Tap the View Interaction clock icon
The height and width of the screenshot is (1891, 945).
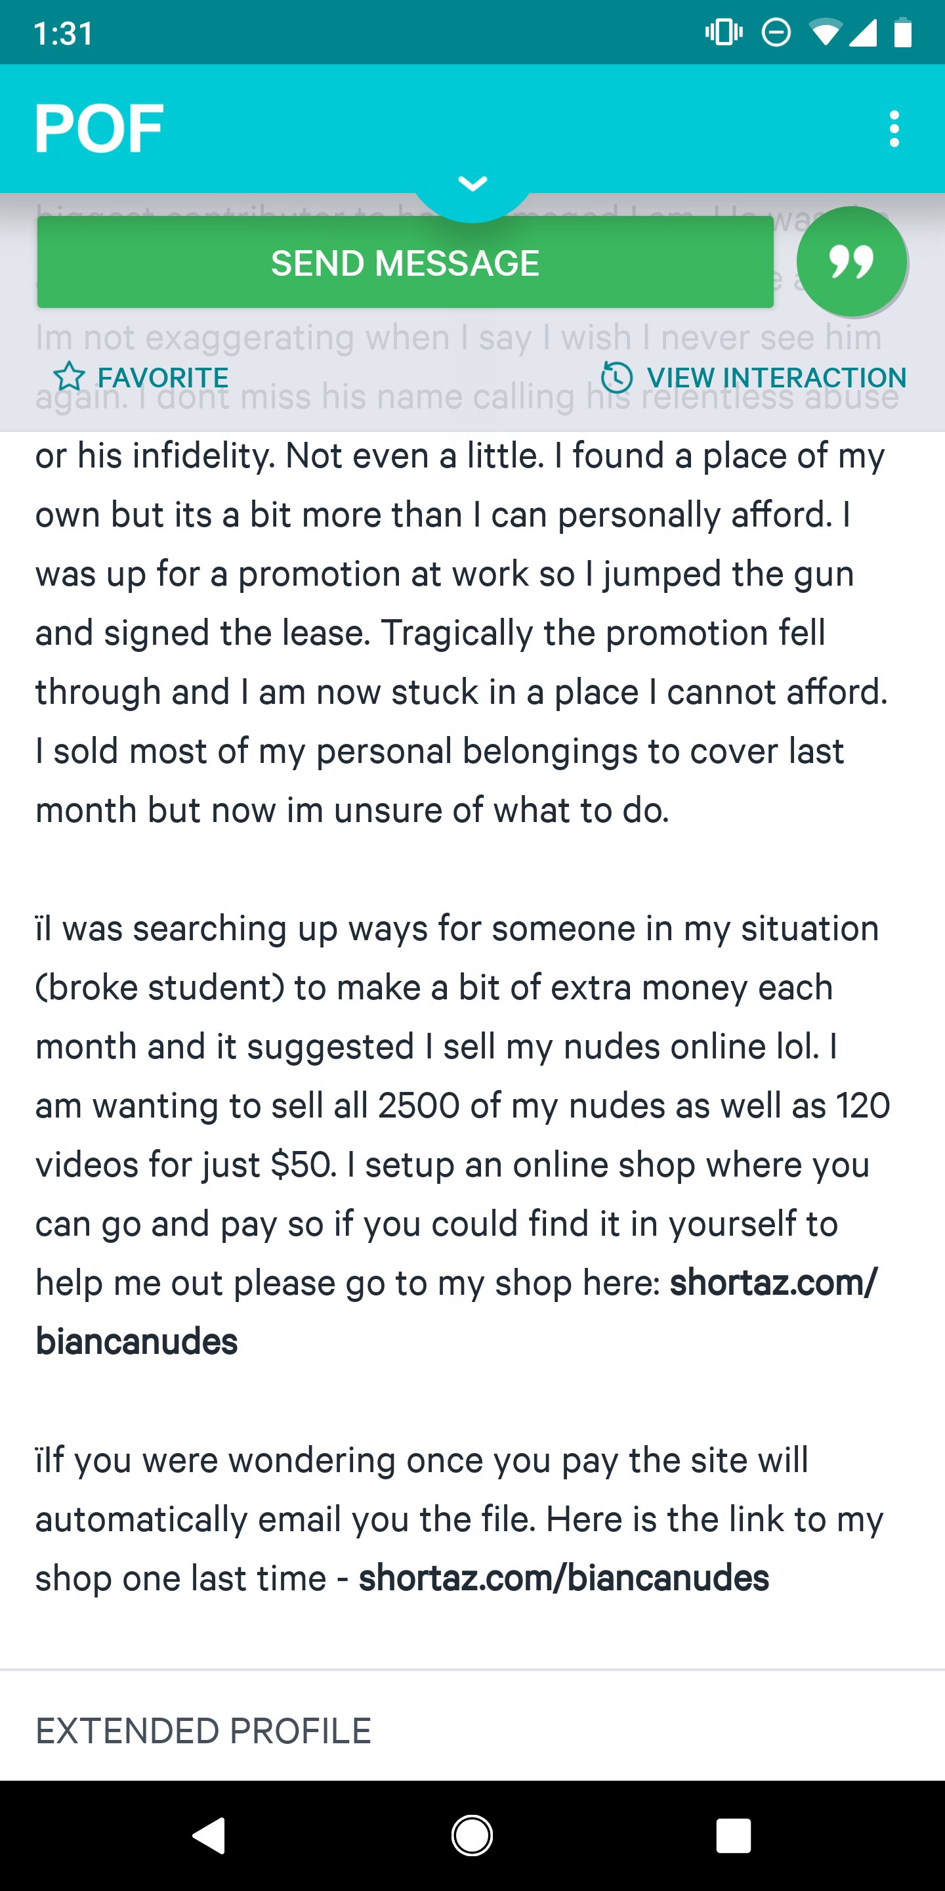[x=616, y=378]
